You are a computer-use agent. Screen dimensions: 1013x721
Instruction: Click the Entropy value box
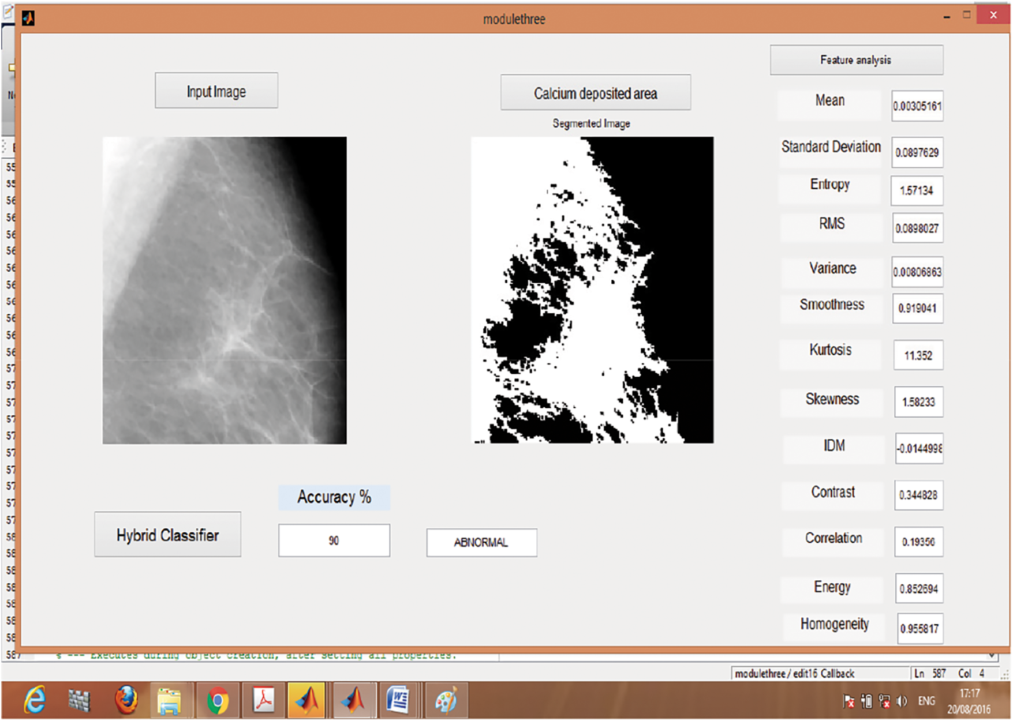(x=918, y=190)
